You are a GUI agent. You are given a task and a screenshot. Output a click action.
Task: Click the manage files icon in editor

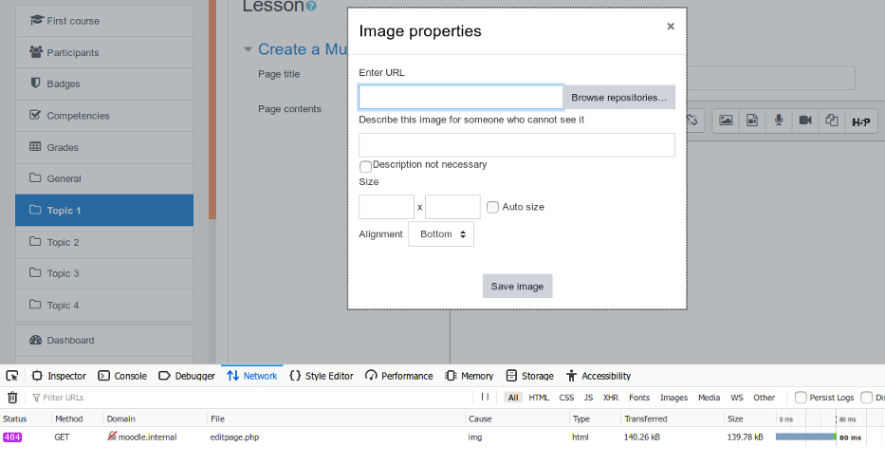tap(831, 121)
